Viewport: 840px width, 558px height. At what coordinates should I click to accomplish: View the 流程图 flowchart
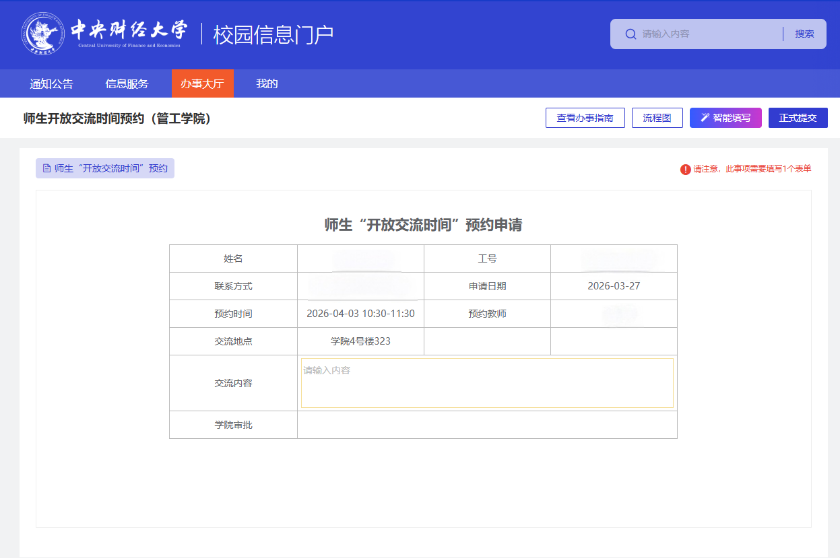(657, 118)
